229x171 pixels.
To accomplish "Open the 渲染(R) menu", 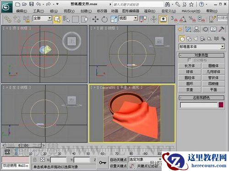I will [150, 11].
